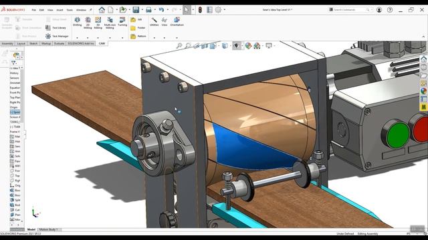Viewport: 428px width, 240px height.
Task: Open Appearances task pane tab
Action: click(x=423, y=91)
